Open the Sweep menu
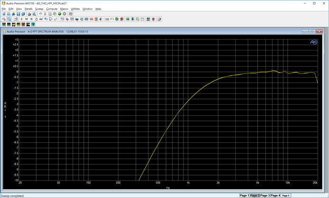This screenshot has width=329, height=198. [x=39, y=9]
